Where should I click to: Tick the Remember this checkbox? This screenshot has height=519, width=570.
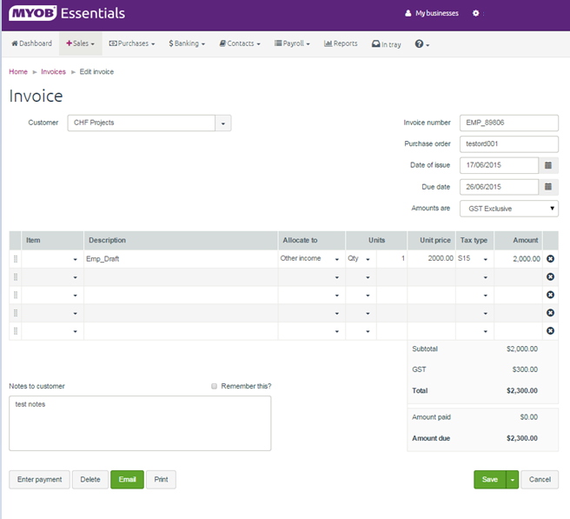click(x=215, y=386)
